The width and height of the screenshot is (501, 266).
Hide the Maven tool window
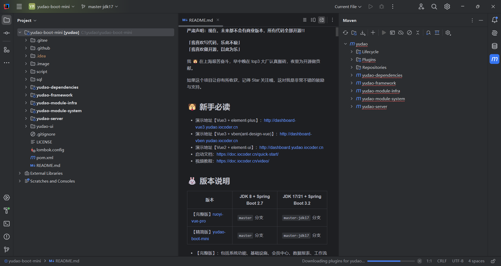[x=481, y=20]
